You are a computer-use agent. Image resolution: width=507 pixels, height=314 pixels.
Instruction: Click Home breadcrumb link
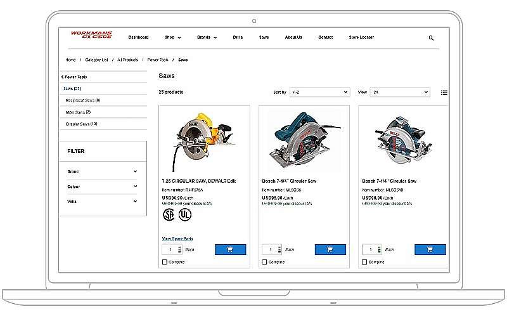pos(70,60)
